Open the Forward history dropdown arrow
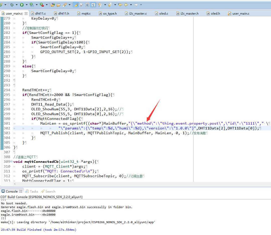 [x=141, y=5]
